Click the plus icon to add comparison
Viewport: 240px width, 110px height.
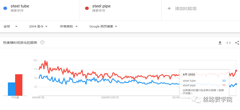(x=169, y=9)
